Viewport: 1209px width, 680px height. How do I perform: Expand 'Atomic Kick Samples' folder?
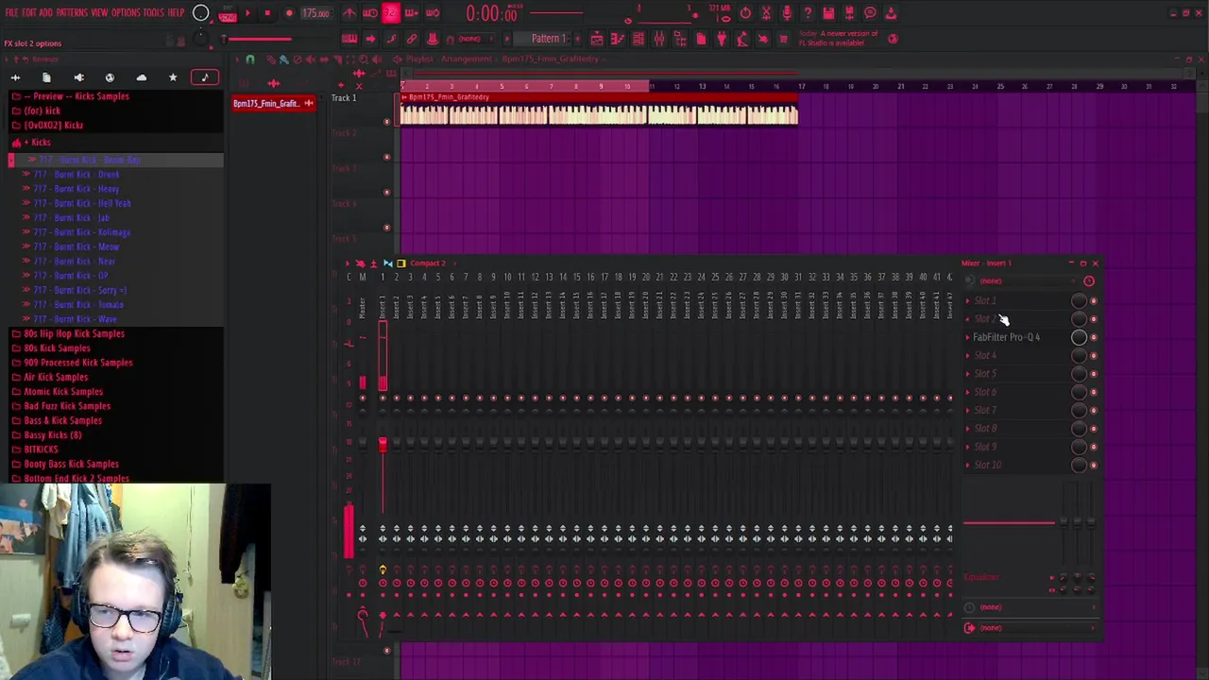point(63,391)
